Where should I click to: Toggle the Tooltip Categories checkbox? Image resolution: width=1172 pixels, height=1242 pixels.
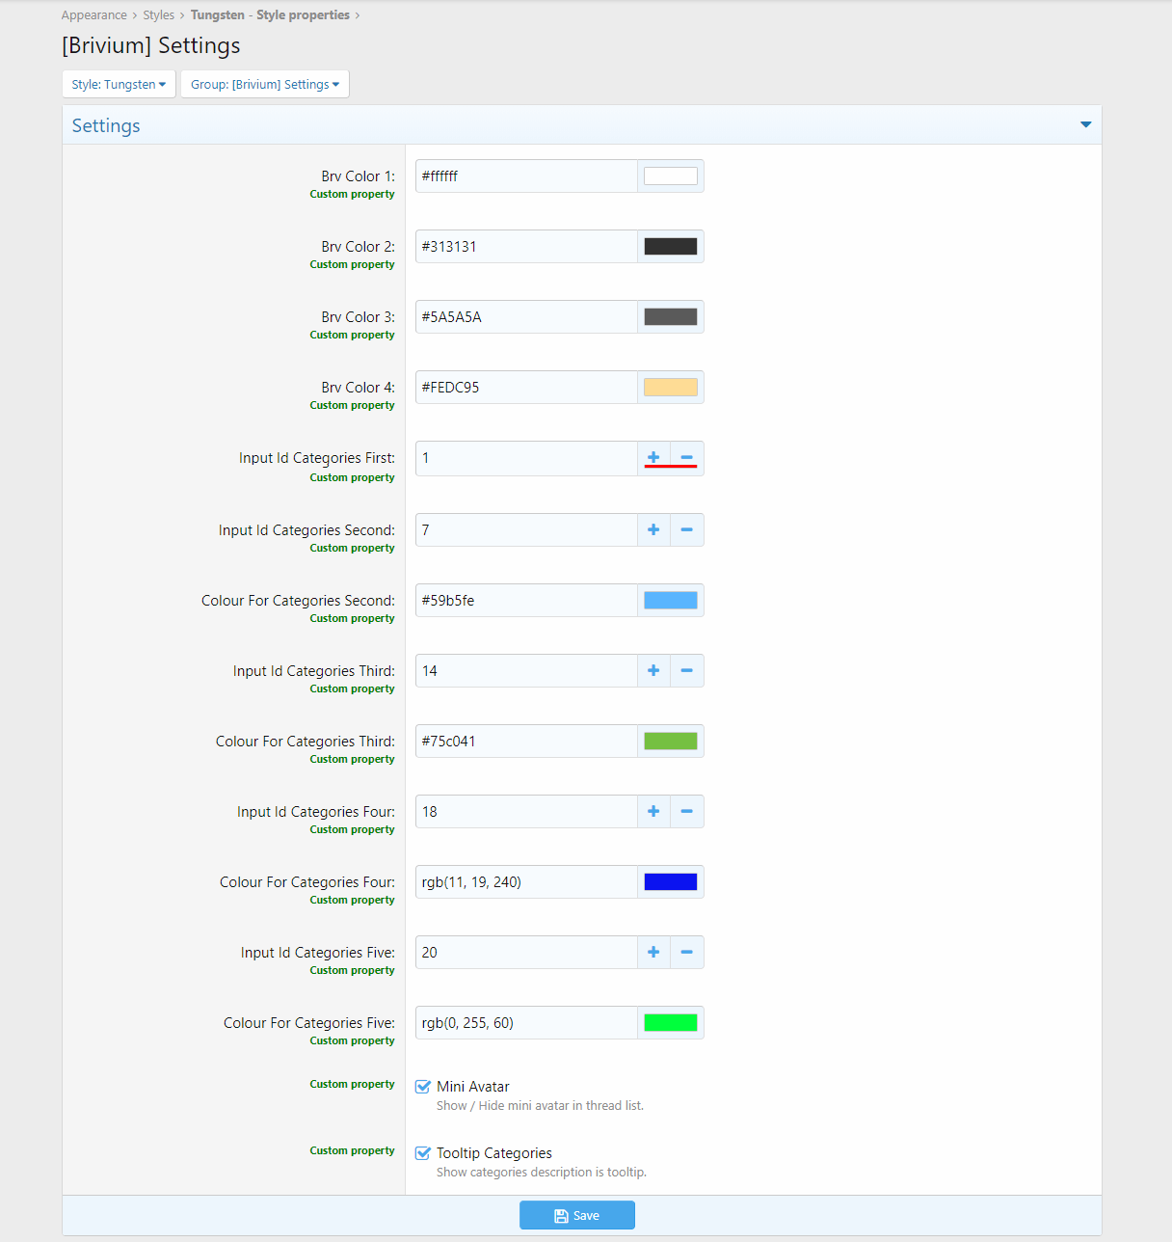[423, 1153]
